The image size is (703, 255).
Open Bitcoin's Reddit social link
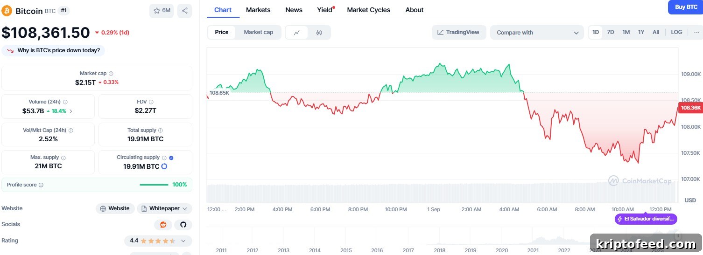tap(163, 225)
